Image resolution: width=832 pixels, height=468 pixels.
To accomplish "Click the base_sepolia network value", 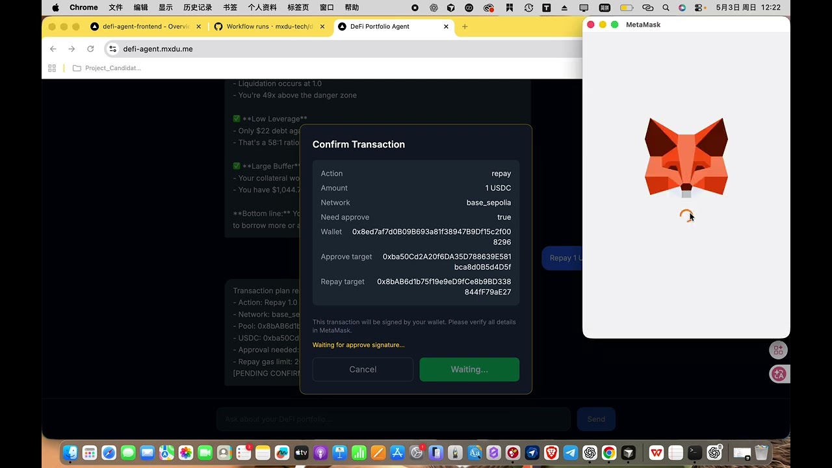I will 489,203.
